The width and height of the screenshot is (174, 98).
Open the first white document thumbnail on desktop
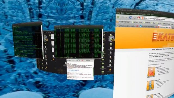click(x=52, y=37)
